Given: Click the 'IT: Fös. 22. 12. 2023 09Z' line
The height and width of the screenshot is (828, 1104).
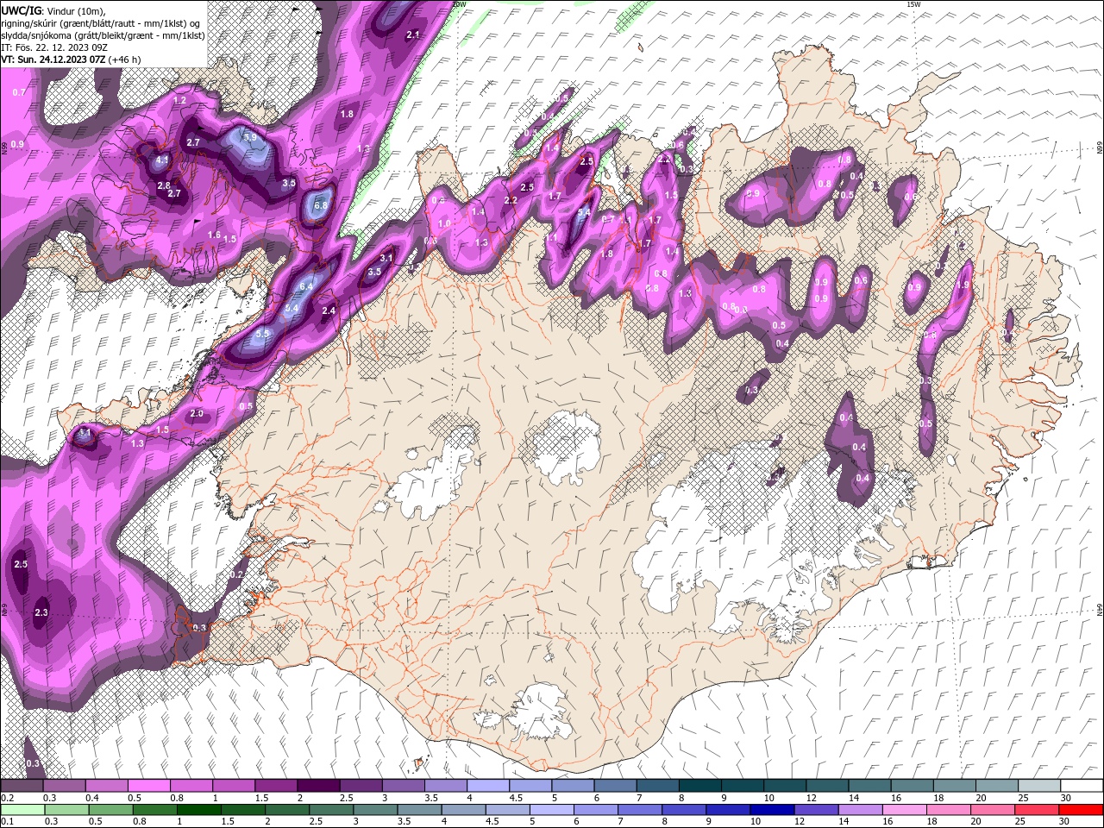Looking at the screenshot, I should point(53,47).
